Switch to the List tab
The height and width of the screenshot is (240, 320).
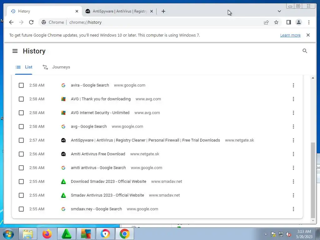tap(24, 67)
